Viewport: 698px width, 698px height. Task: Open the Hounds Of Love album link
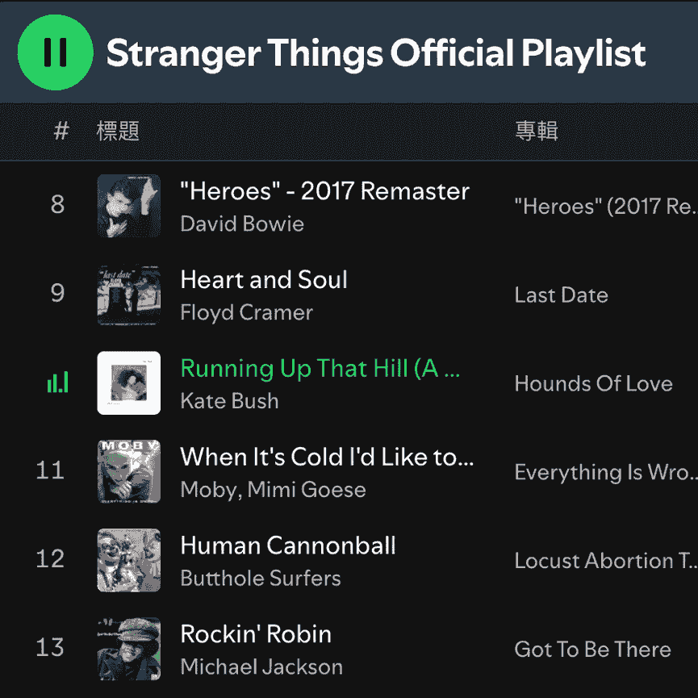(593, 383)
